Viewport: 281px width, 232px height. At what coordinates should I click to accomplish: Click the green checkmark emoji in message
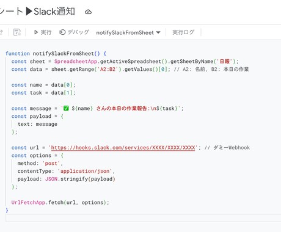(66, 108)
